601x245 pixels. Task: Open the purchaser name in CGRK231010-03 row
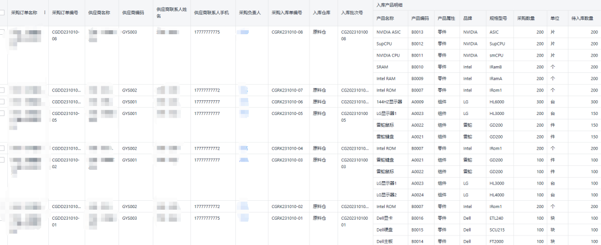click(244, 160)
